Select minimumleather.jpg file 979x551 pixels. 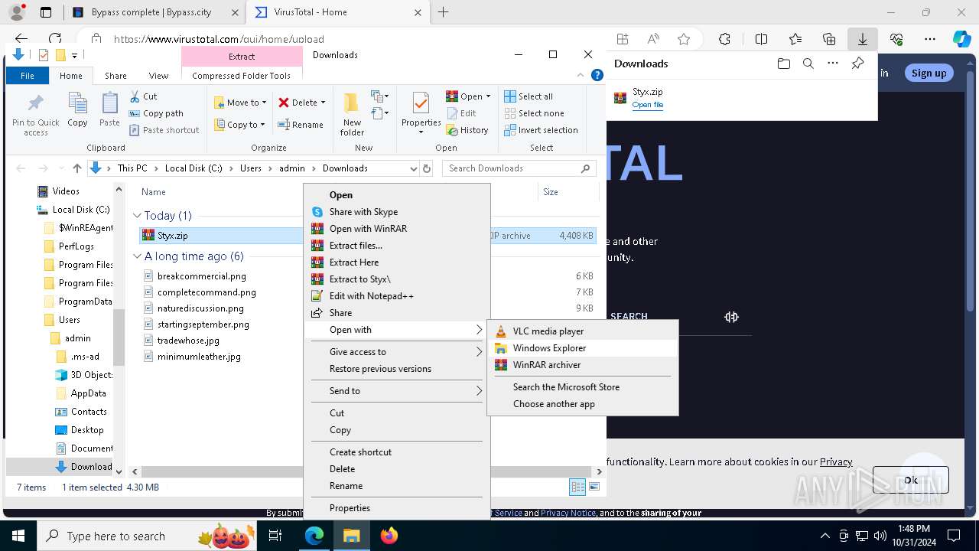tap(199, 357)
